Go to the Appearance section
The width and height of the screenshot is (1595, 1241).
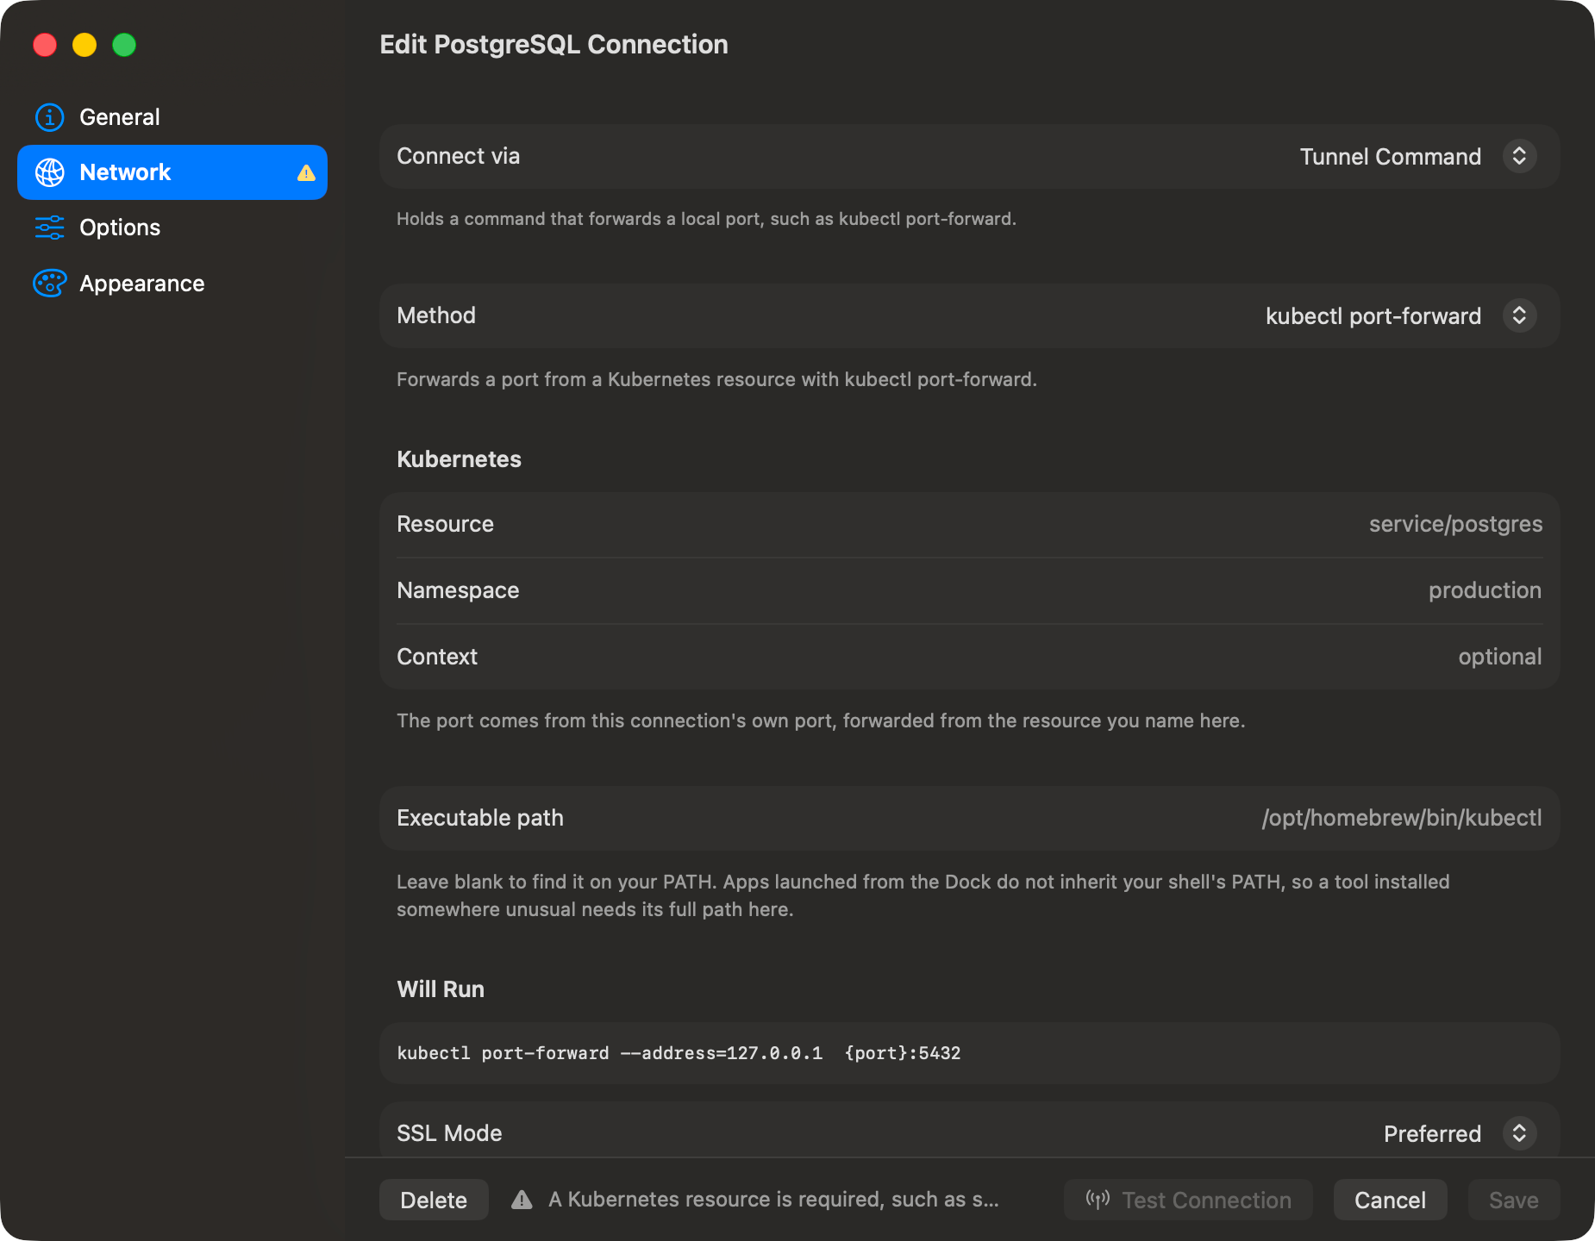(172, 283)
